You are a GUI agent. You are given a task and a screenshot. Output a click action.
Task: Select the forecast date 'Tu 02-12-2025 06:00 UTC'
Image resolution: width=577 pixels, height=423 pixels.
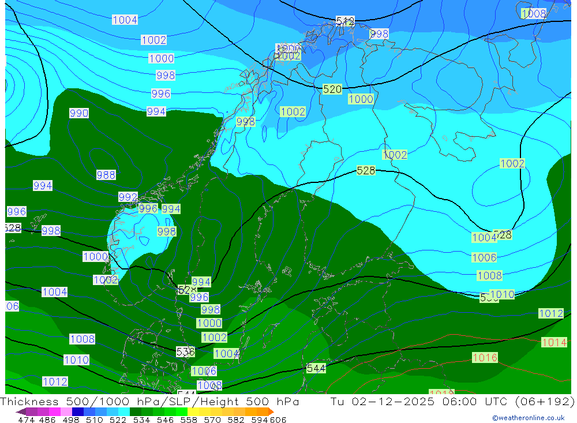pyautogui.click(x=419, y=401)
